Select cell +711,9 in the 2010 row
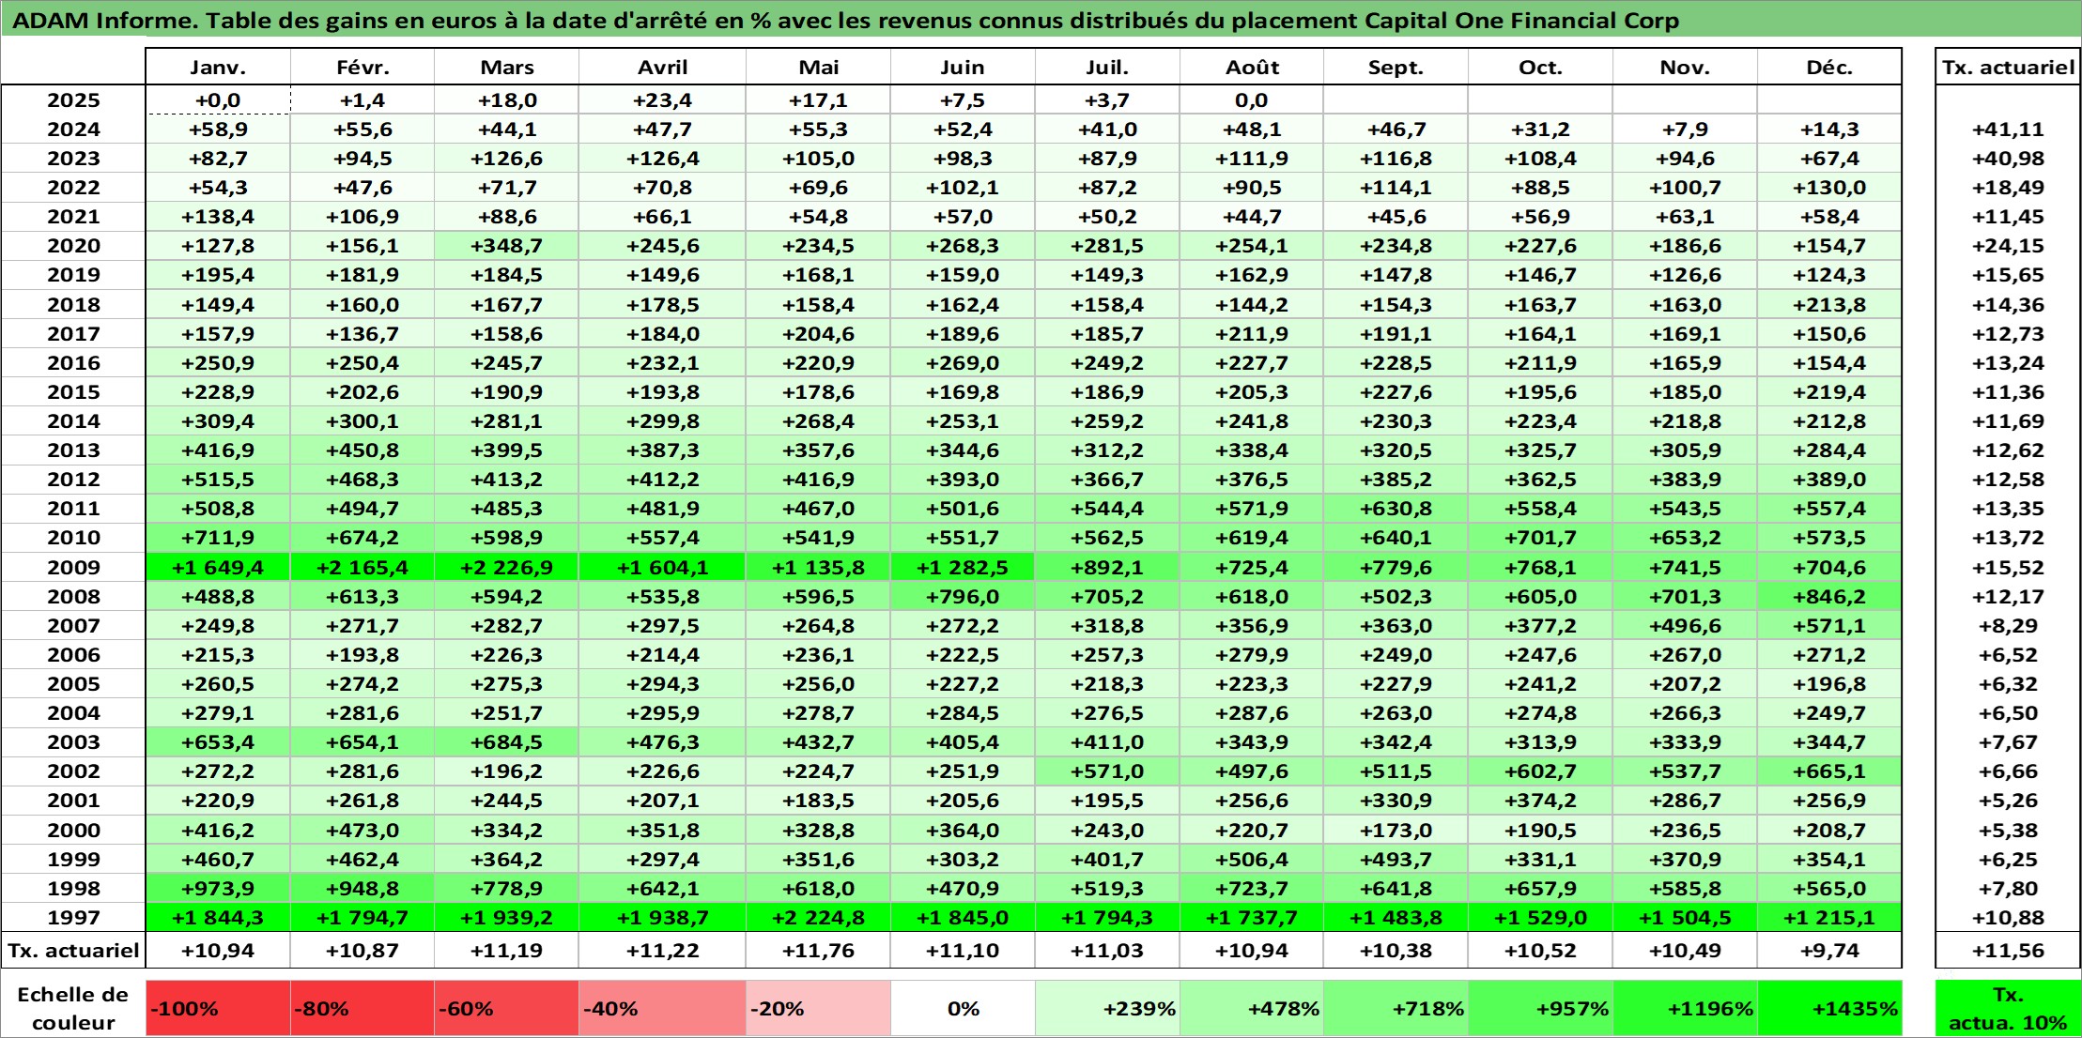This screenshot has width=2082, height=1038. tap(218, 538)
